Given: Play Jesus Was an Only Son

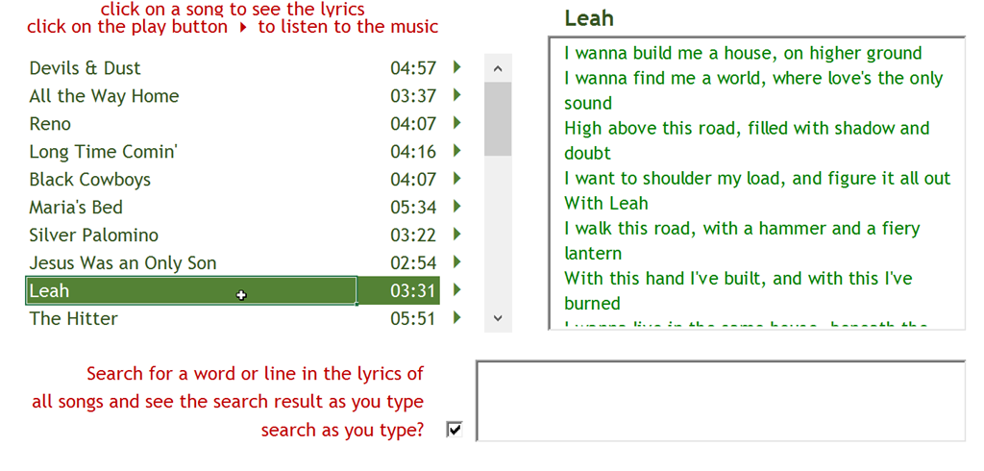Looking at the screenshot, I should pyautogui.click(x=456, y=261).
